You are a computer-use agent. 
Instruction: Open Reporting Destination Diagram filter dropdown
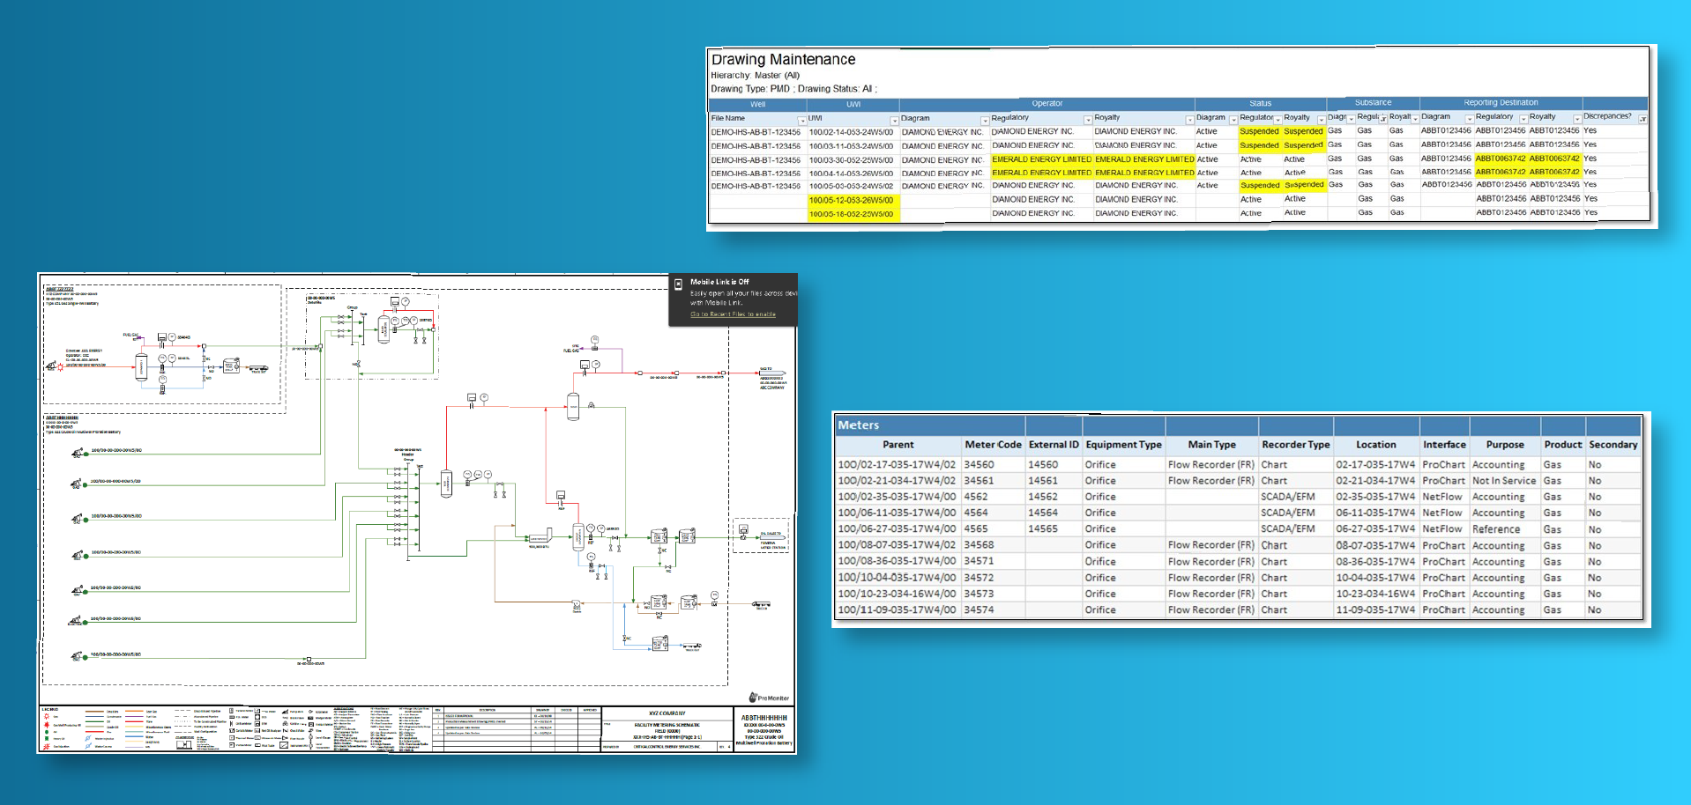[x=1469, y=120]
